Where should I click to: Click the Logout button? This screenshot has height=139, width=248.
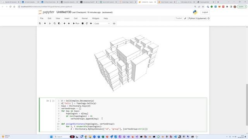tap(205, 12)
